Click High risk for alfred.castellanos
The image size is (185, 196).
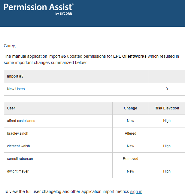[167, 121]
